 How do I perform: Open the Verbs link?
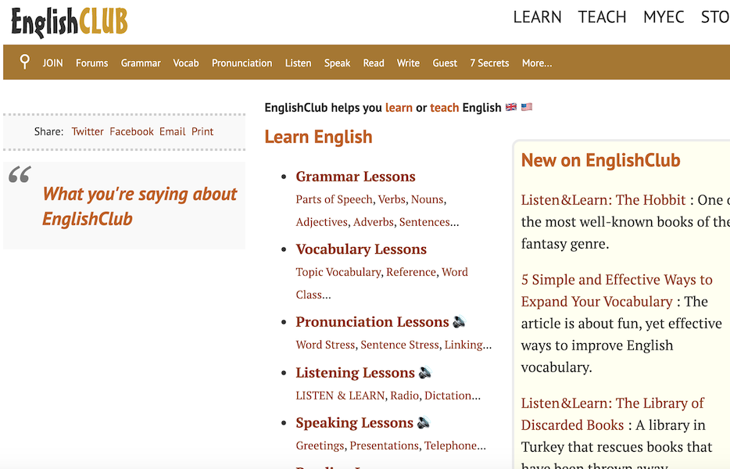point(392,199)
